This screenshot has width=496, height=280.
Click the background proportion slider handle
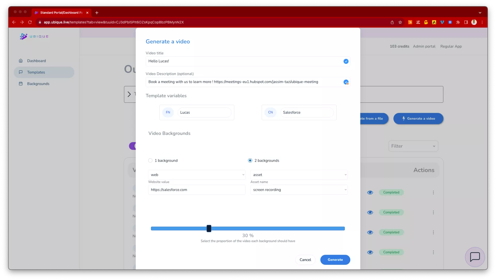(209, 229)
